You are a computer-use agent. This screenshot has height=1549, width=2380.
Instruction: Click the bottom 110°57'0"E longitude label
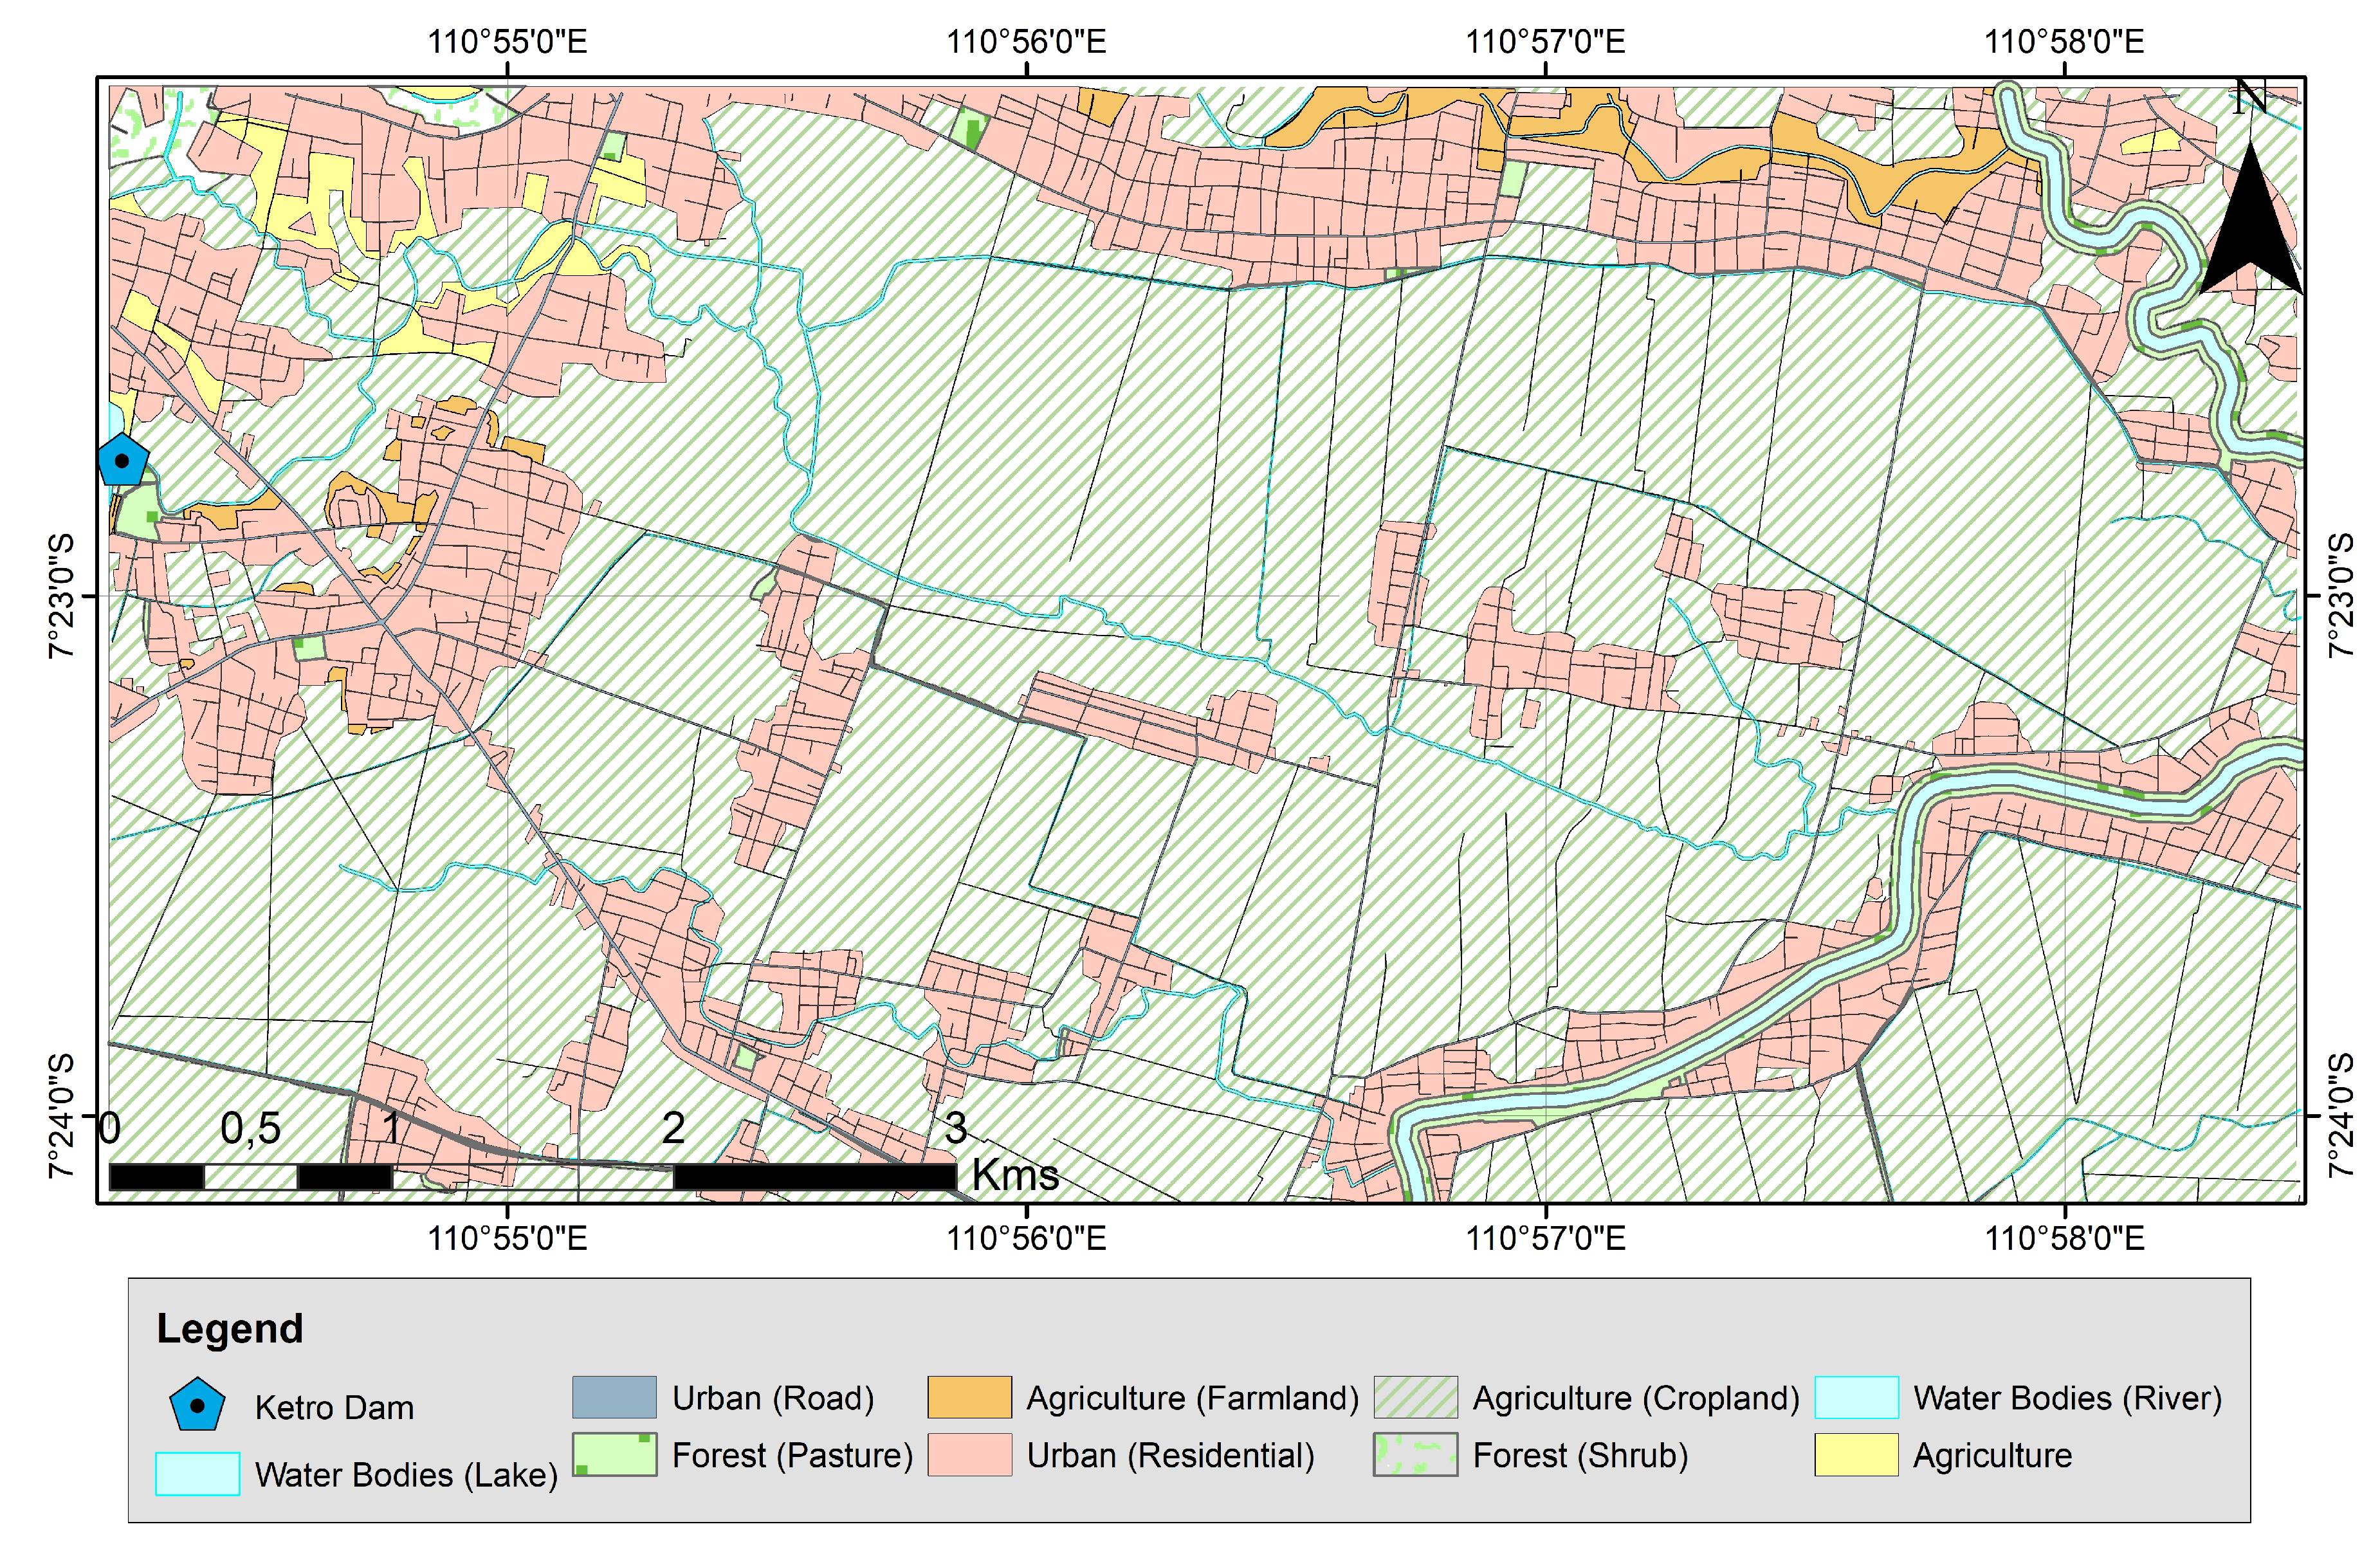(x=1545, y=1238)
